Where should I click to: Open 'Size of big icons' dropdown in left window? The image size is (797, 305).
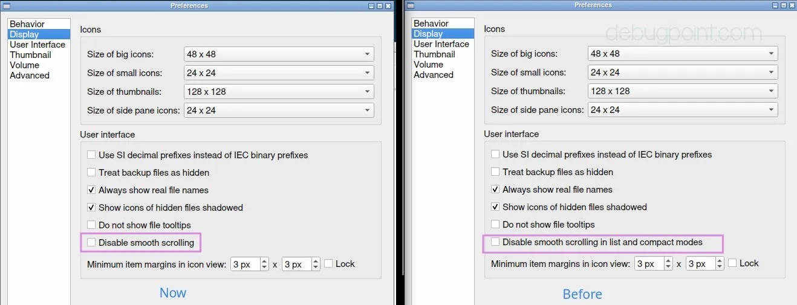279,54
